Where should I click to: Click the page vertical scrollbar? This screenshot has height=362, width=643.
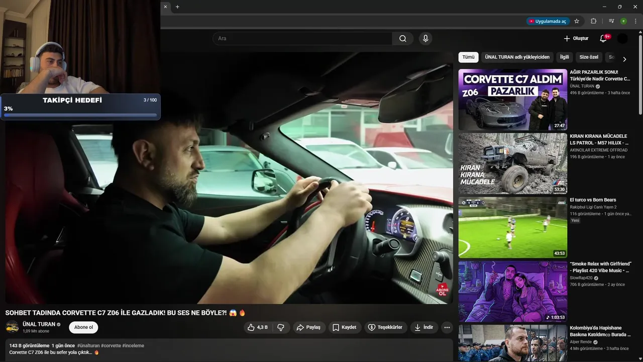[640, 75]
